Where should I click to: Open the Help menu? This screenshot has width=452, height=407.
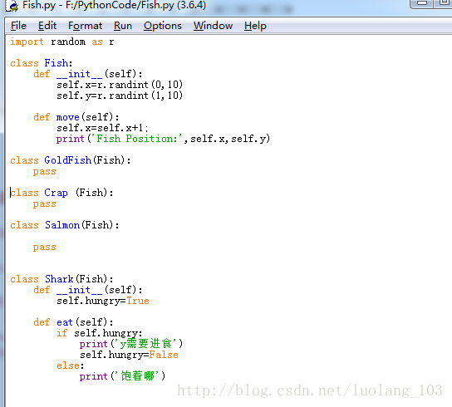coord(255,26)
